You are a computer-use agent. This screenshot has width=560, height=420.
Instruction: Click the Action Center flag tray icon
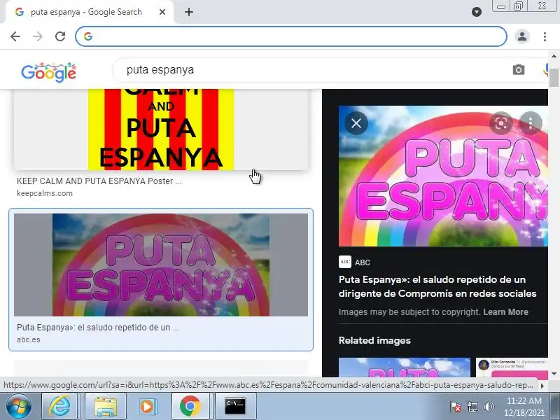456,407
